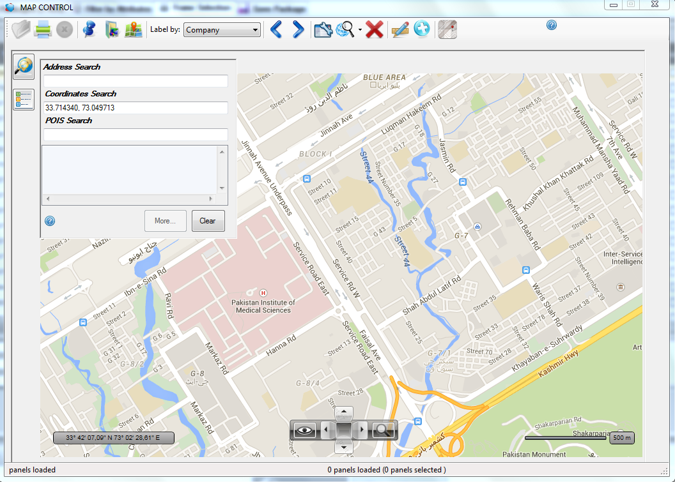The image size is (675, 482).
Task: Click the pencil and ruler measure icon
Action: point(400,29)
